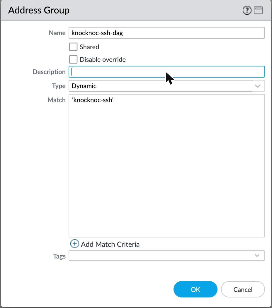Expand the Tags dropdown

point(257,256)
